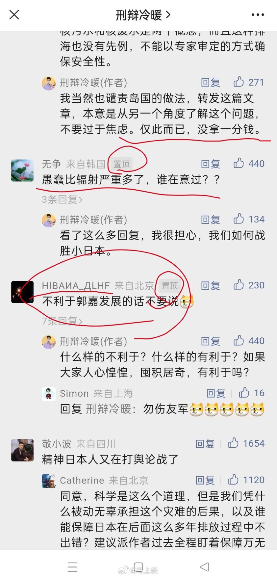Viewport: 277px width, 577px height.
Task: Reply to 敬小波's comment via 回复
Action: click(205, 444)
